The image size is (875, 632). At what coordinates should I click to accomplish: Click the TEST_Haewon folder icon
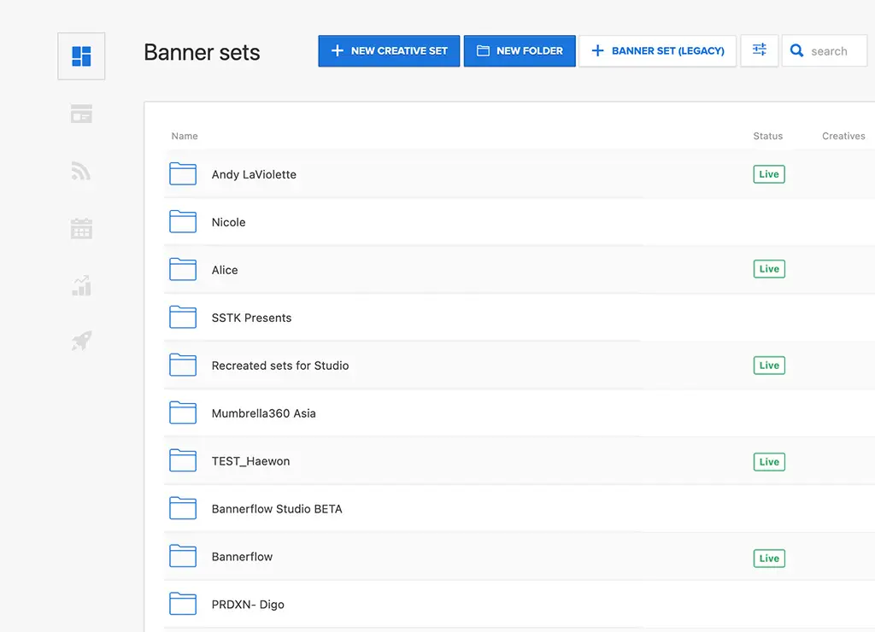click(183, 460)
